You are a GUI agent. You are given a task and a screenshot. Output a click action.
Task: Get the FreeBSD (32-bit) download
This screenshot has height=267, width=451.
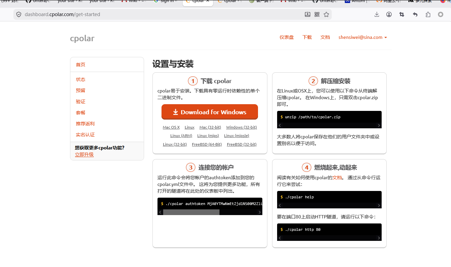click(242, 144)
